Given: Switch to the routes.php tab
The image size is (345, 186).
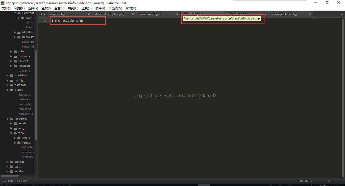Looking at the screenshot, I should (57, 14).
